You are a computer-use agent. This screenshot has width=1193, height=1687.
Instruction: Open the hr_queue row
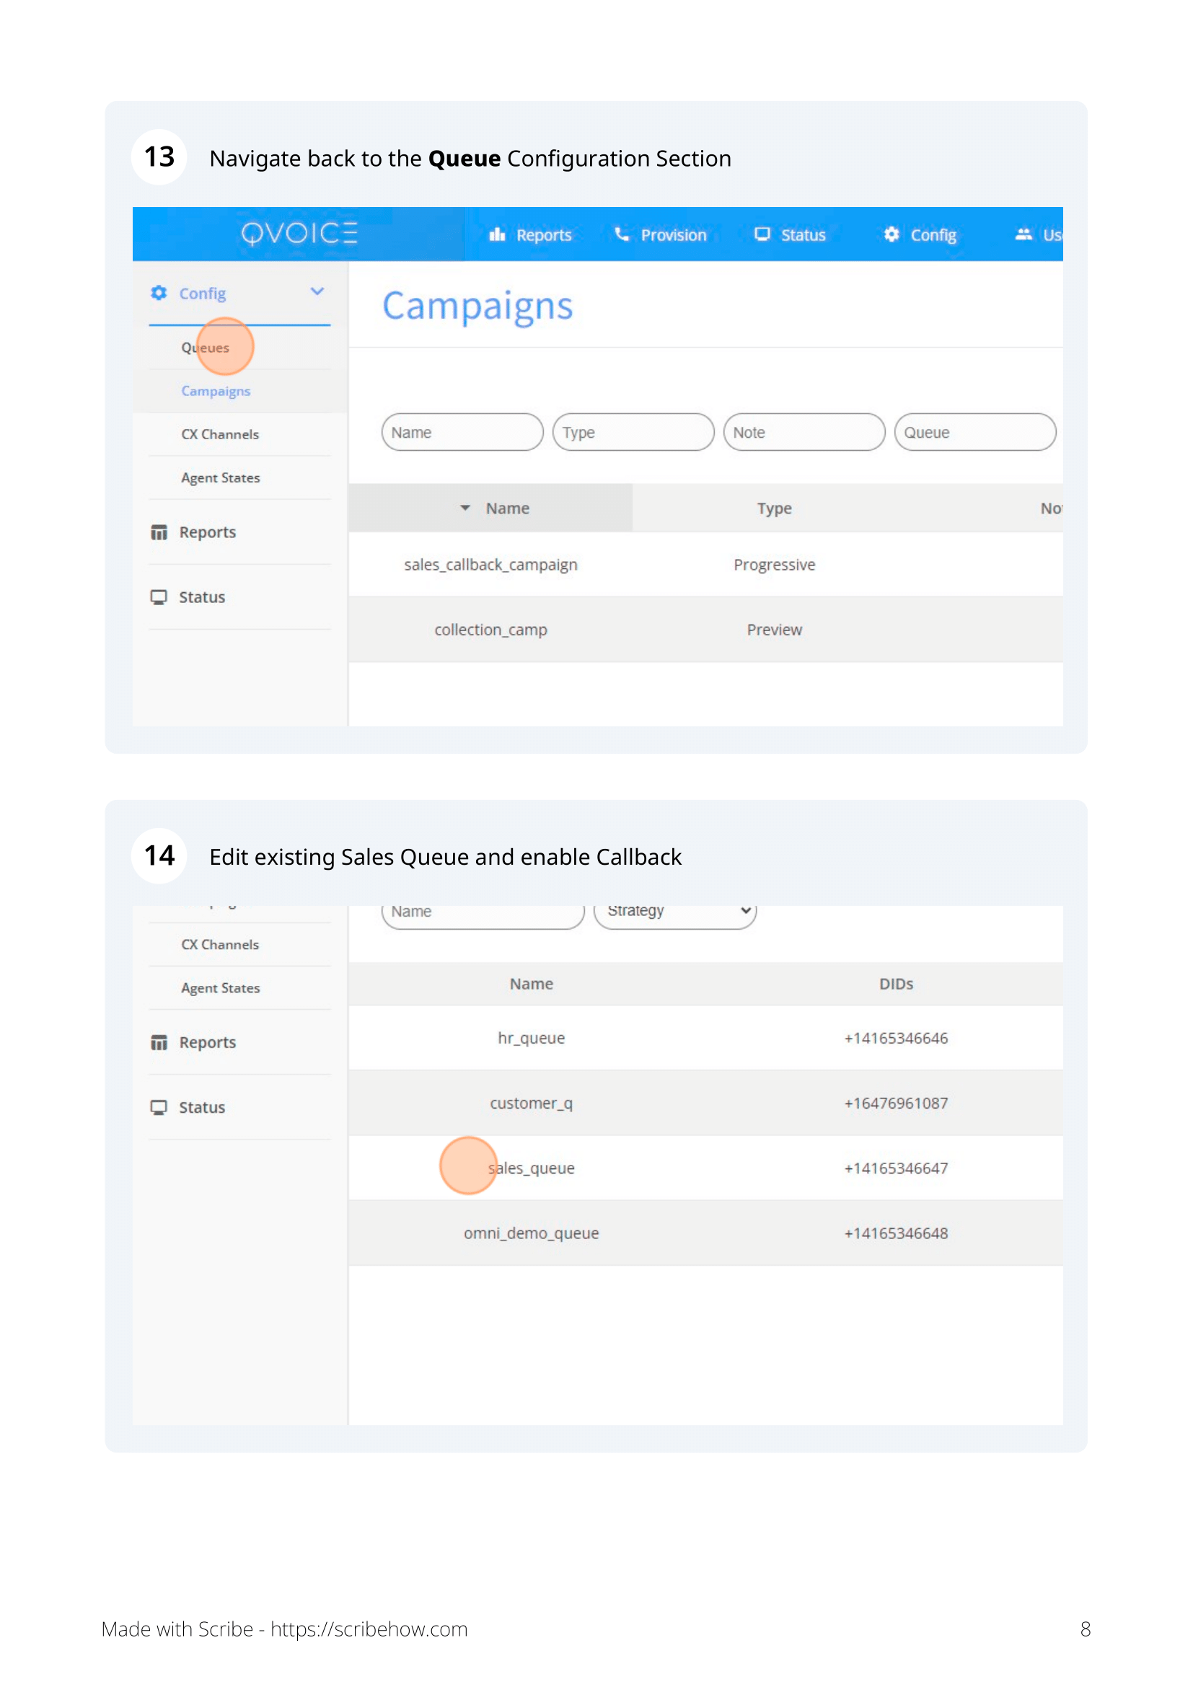[705, 1038]
